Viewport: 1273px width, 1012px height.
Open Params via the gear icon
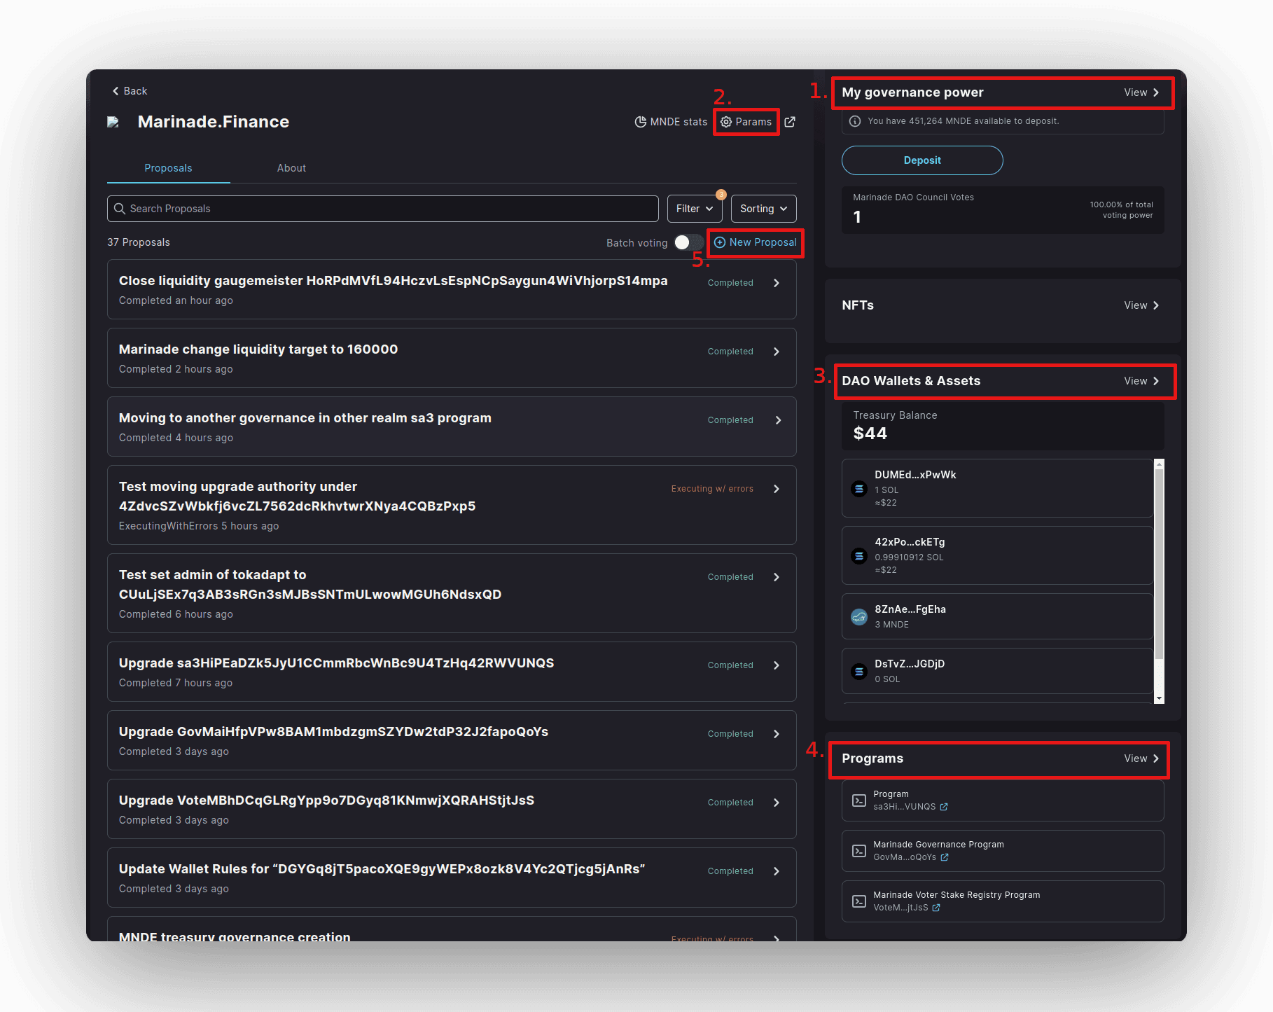pyautogui.click(x=727, y=122)
